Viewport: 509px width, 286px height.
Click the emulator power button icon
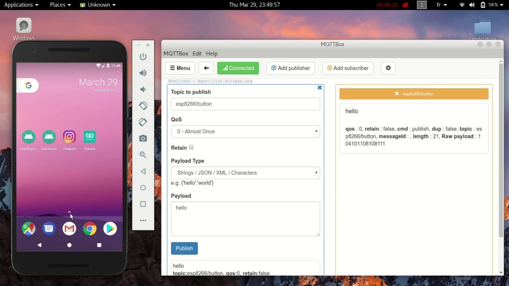143,56
